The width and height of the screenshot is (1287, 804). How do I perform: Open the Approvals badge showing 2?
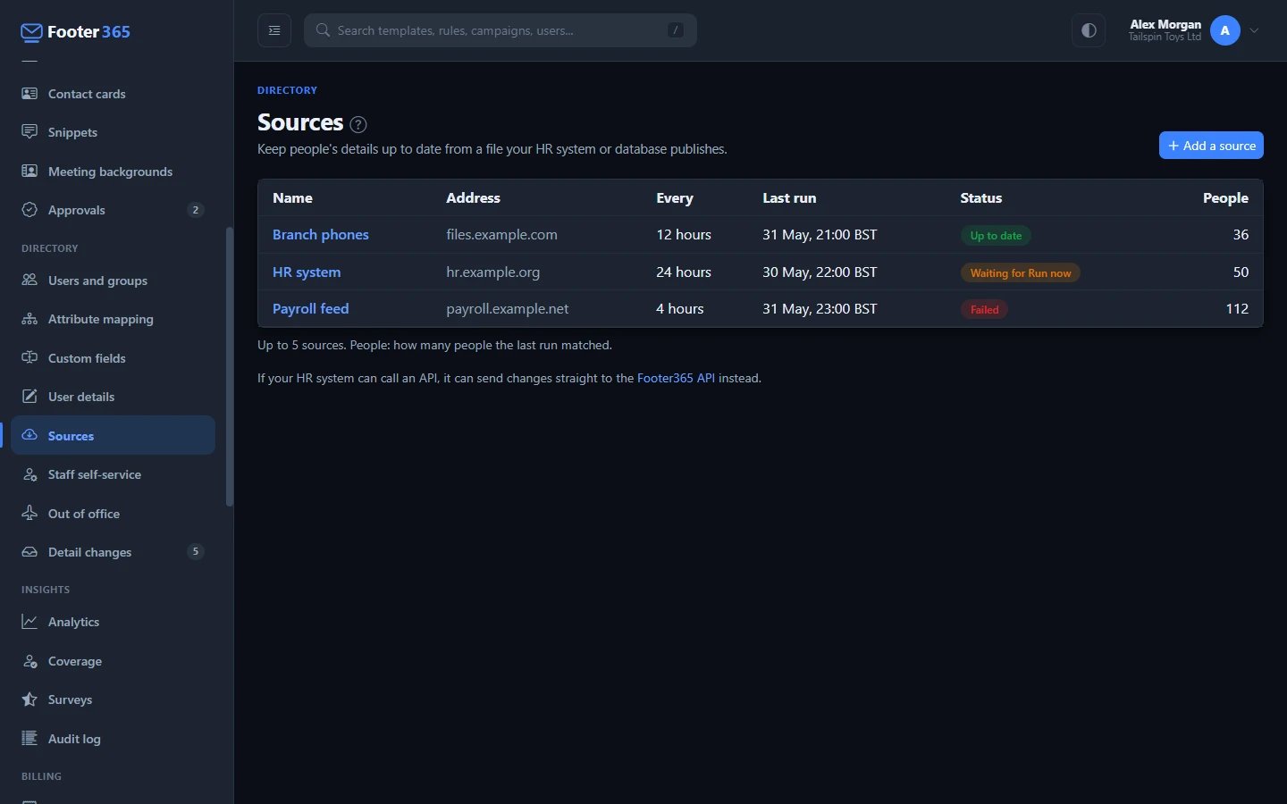tap(196, 210)
